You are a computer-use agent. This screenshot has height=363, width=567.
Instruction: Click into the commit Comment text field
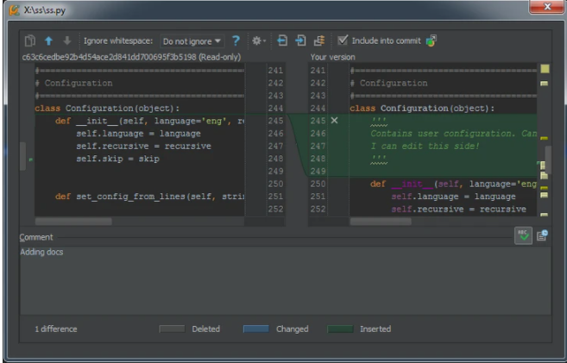pos(286,280)
